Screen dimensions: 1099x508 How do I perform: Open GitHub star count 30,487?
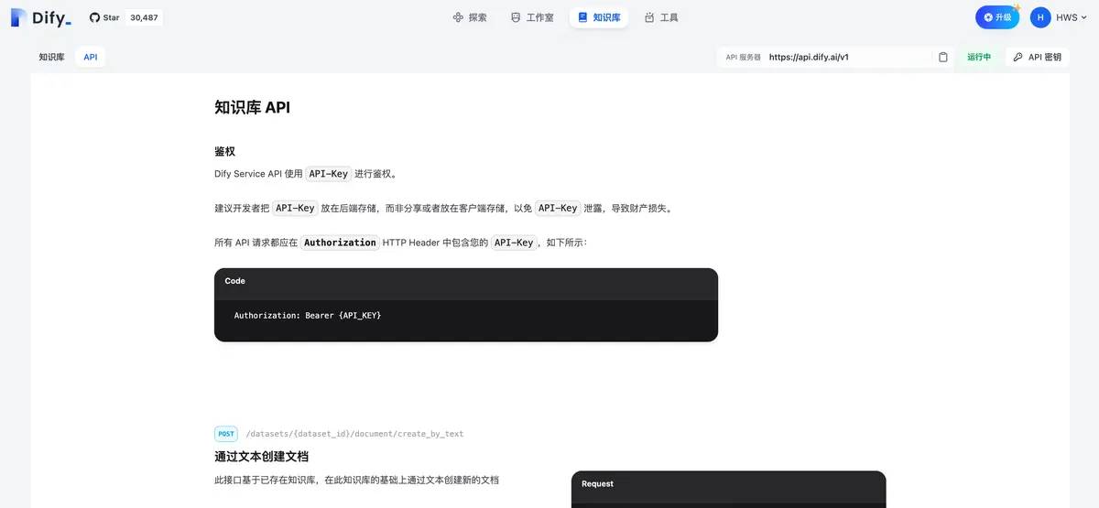click(144, 17)
